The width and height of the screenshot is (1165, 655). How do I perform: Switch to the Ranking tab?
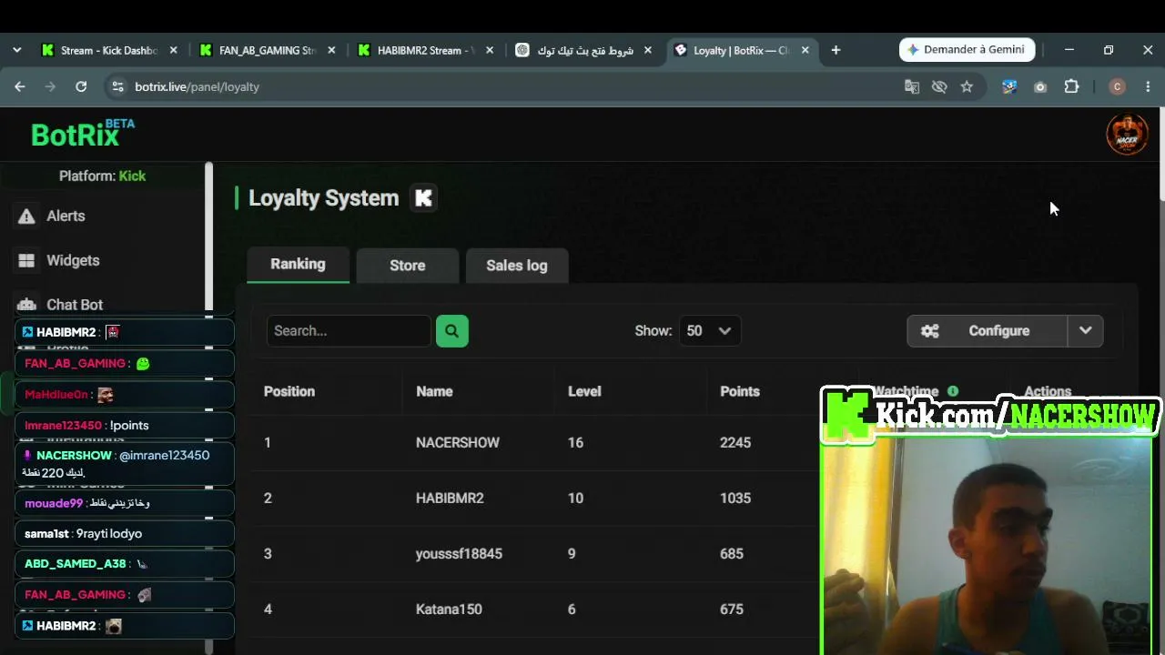point(298,264)
